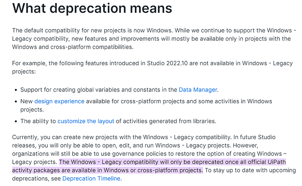302x186 pixels.
Task: Click text Windows and cross-platform compatibilities
Action: (x=73, y=47)
